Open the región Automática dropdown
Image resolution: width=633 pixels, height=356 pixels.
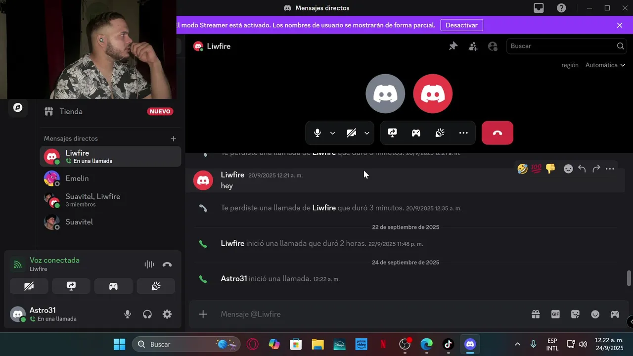[x=605, y=65]
